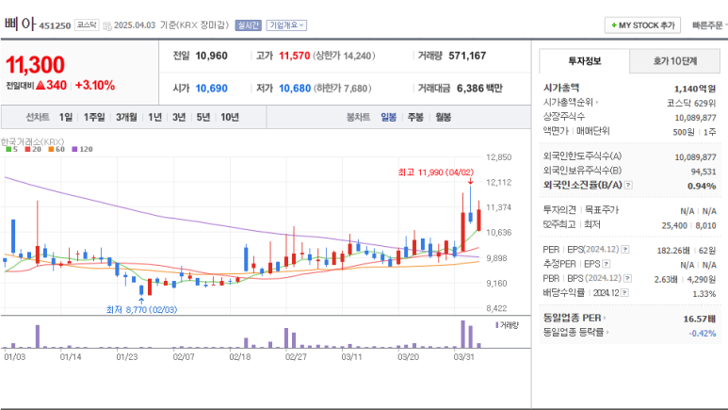728x410 pixels.
Task: Select the 10년 line chart period
Action: [x=230, y=117]
